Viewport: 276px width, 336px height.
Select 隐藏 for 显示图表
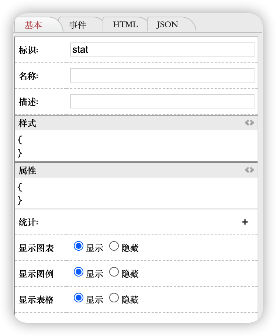[114, 246]
